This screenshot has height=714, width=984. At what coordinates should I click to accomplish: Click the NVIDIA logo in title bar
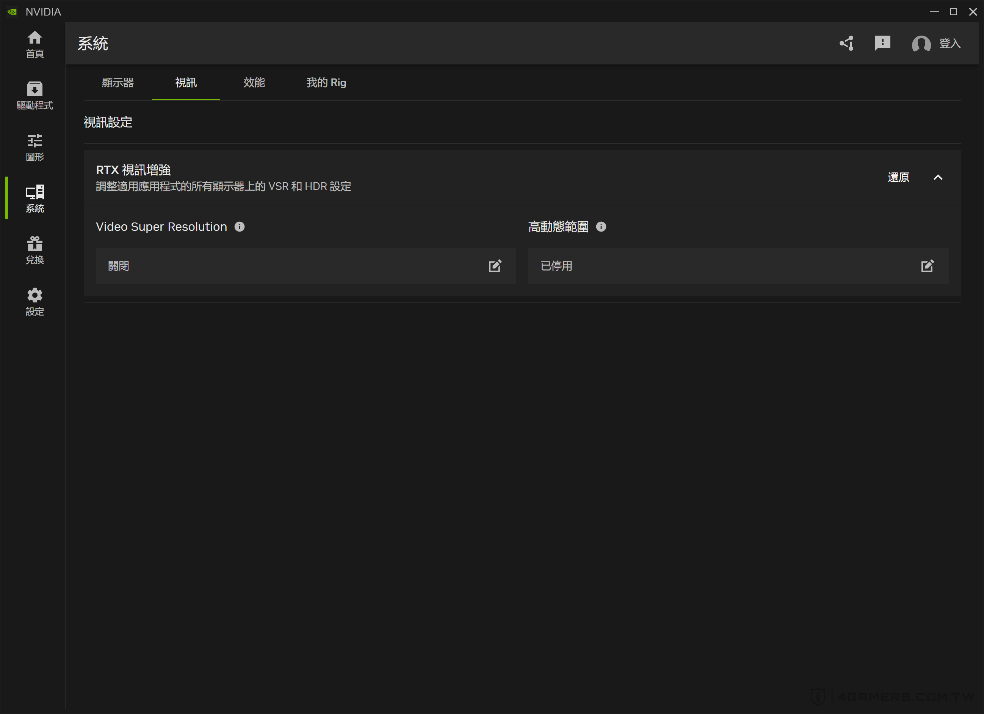coord(12,12)
